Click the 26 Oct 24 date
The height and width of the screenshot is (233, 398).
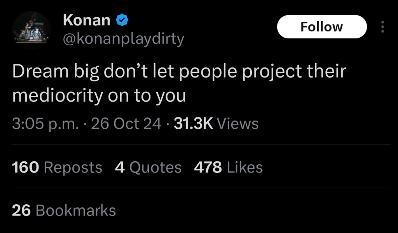[126, 124]
